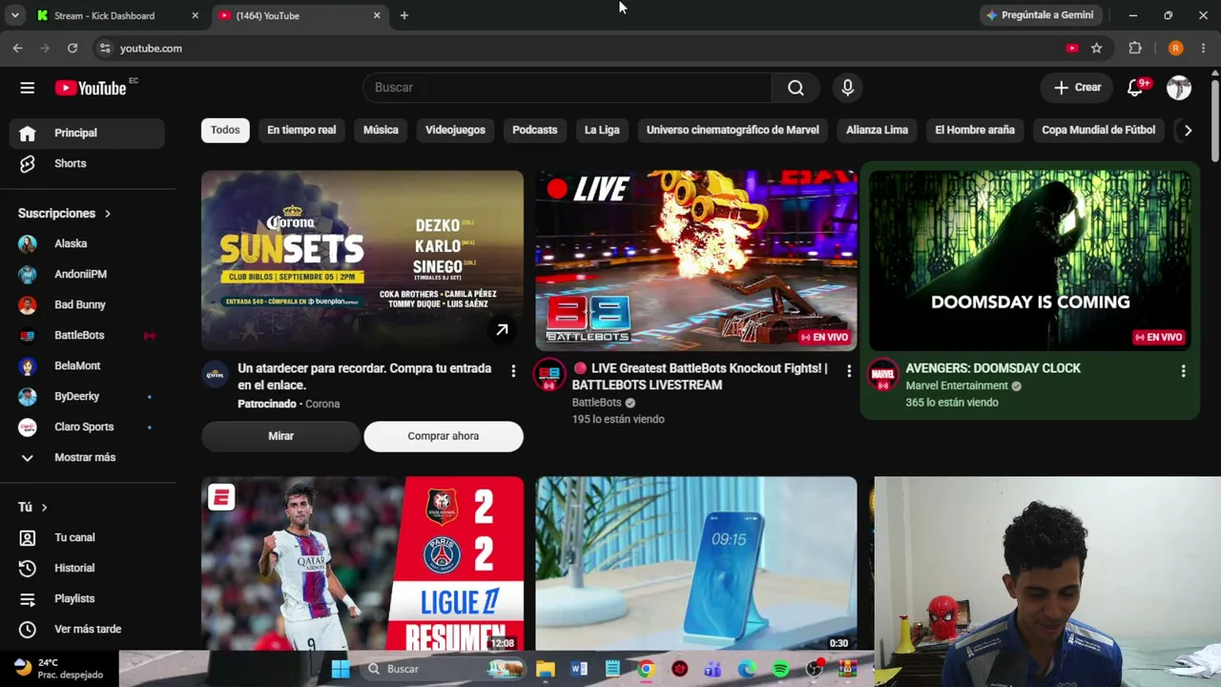Click the YouTube search input field

(568, 88)
